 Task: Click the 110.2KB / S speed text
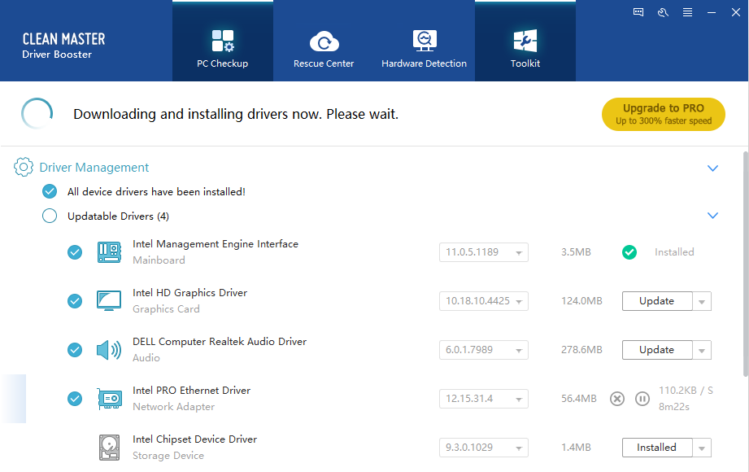click(686, 391)
